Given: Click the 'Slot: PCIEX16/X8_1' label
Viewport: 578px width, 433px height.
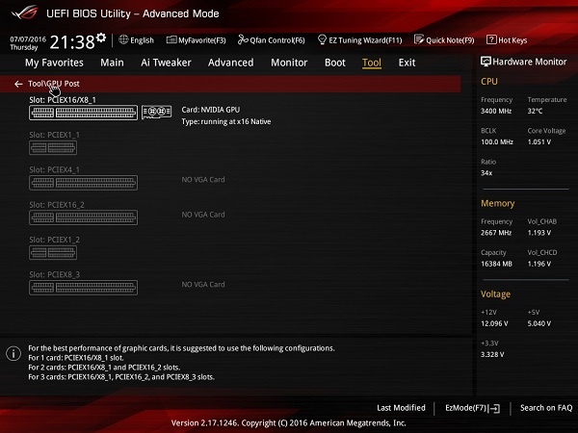Looking at the screenshot, I should 63,100.
